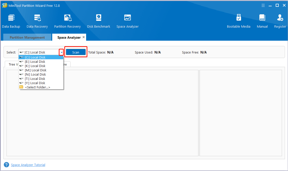The width and height of the screenshot is (288, 171).
Task: Select the Tree View tab
Action: (x=12, y=64)
